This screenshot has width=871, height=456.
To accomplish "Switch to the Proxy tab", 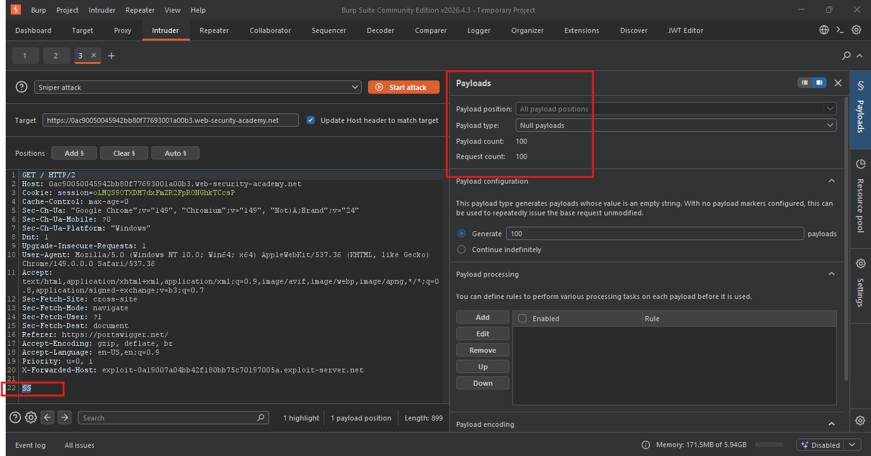I will pyautogui.click(x=123, y=30).
